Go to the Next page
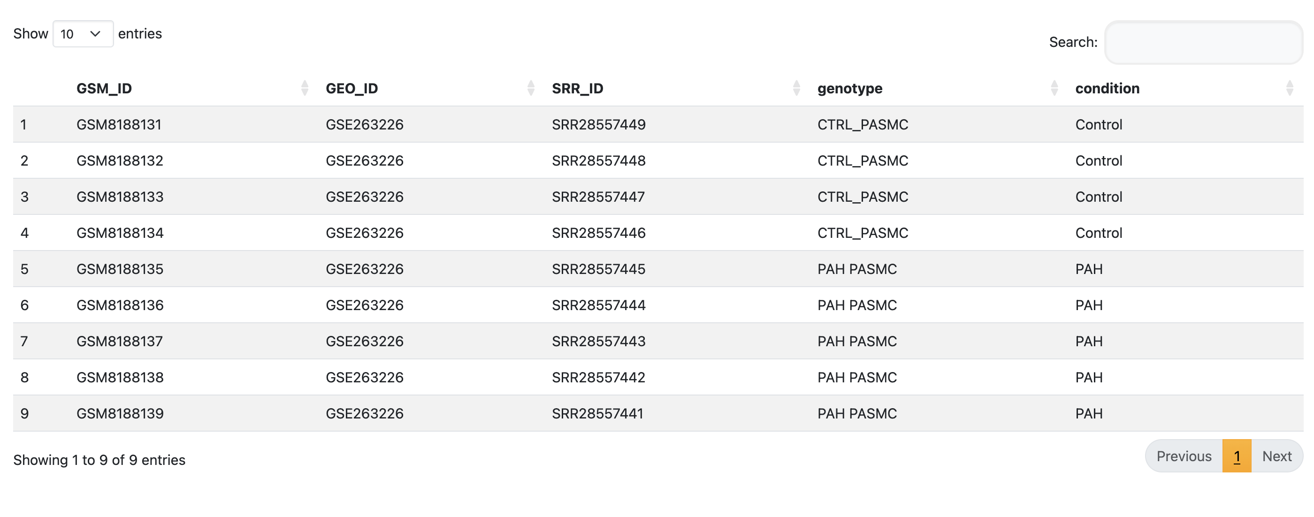Screen dimensions: 1314x517 coord(1276,456)
